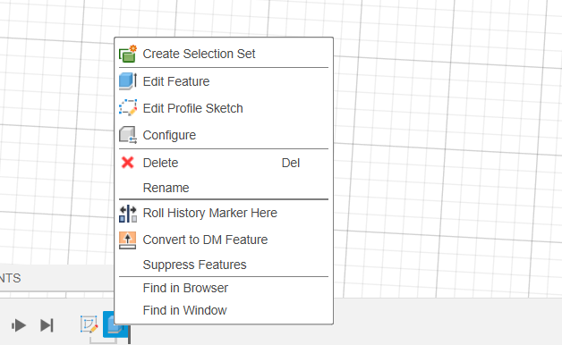Click the Create Selection Set text
The width and height of the screenshot is (562, 345).
click(199, 54)
